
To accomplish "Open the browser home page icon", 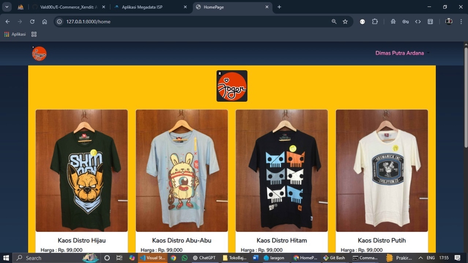I will [44, 21].
